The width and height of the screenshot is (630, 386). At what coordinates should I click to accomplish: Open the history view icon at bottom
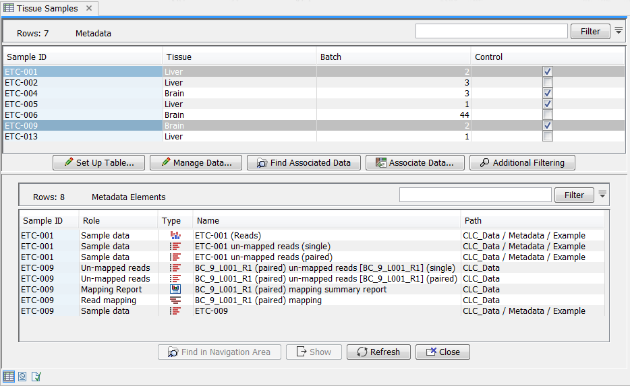tap(22, 376)
